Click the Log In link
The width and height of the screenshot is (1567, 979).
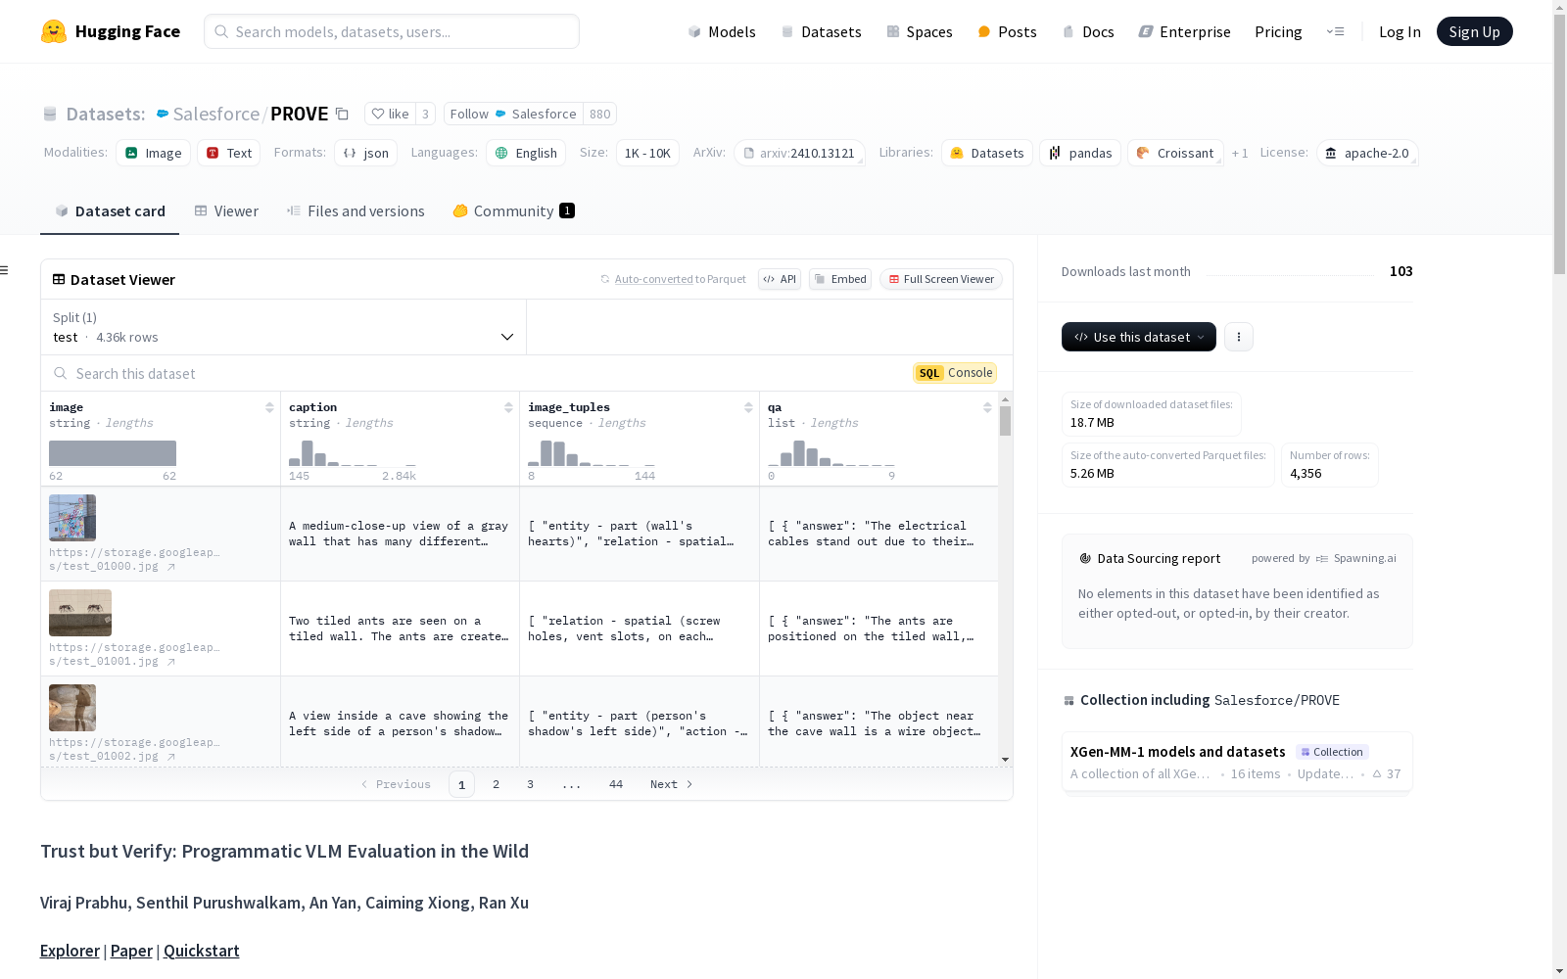(x=1400, y=31)
